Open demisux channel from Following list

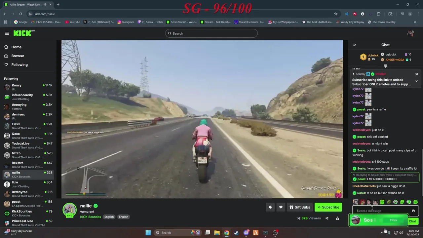(28, 116)
